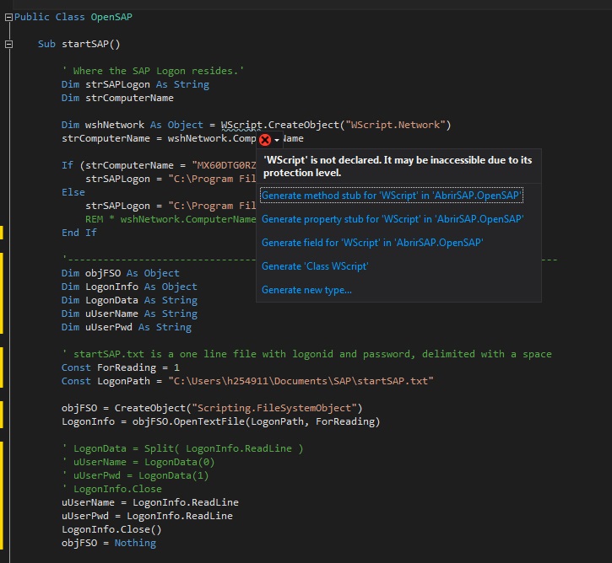Screen dimensions: 612x563
Task: Open the error correction options dropdown arrow
Action: coord(277,140)
